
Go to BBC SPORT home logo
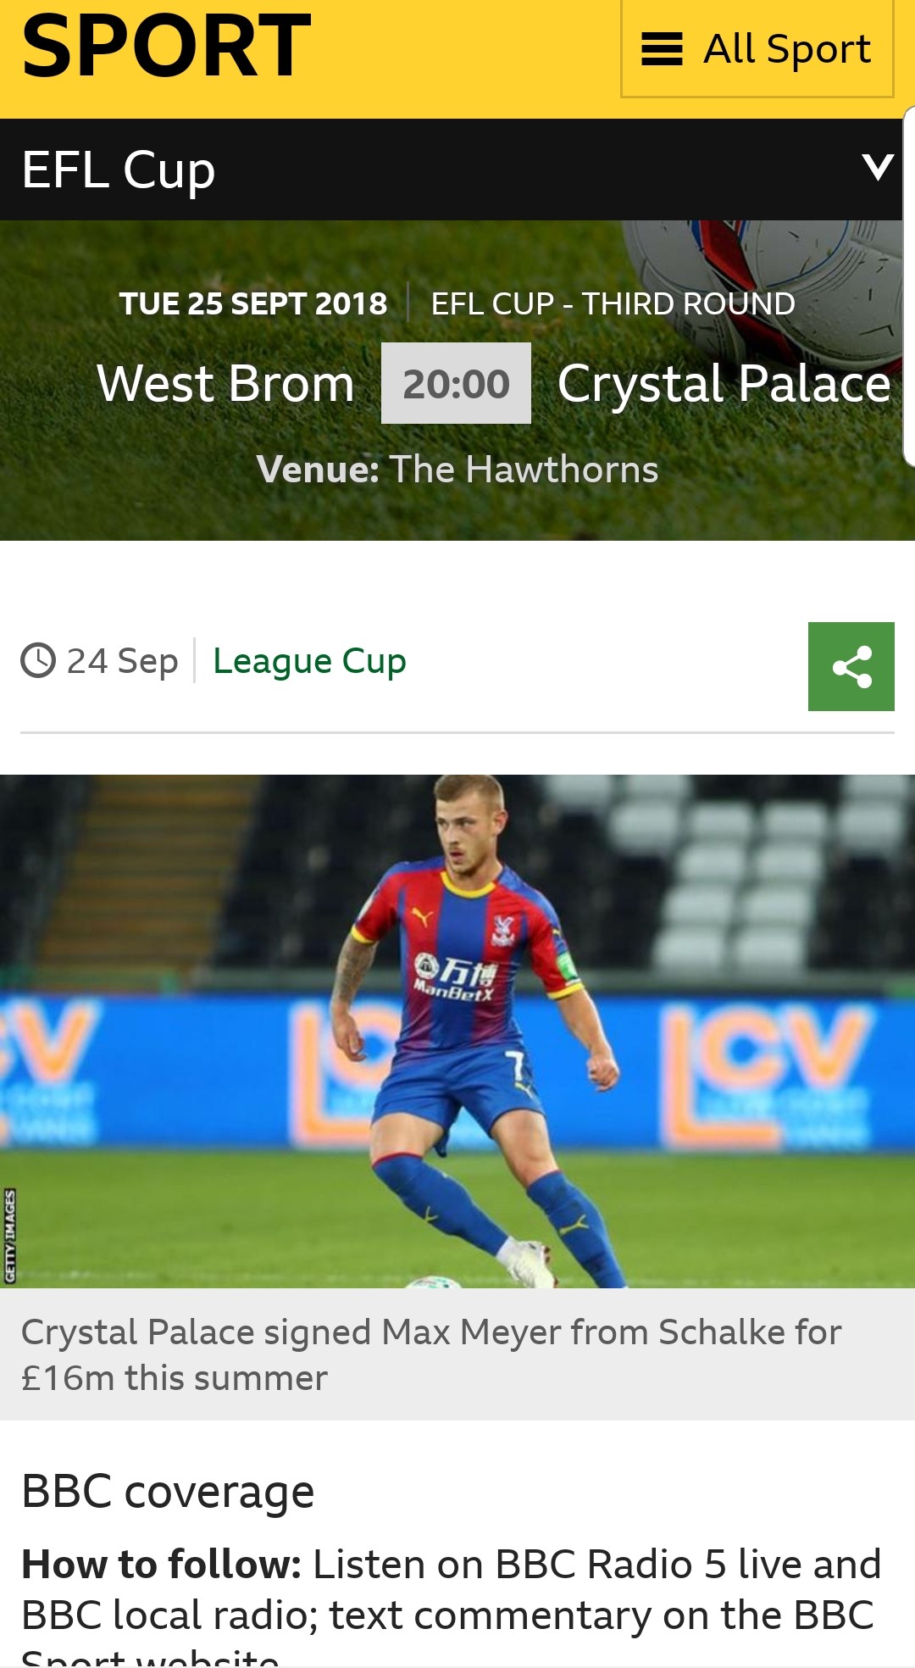(x=166, y=46)
